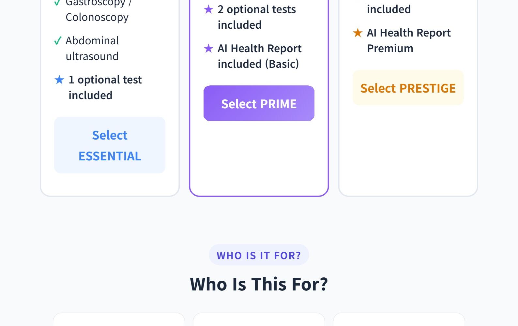Screen dimensions: 518x326
Task: Click the 1 optional test included text
Action: [105, 87]
